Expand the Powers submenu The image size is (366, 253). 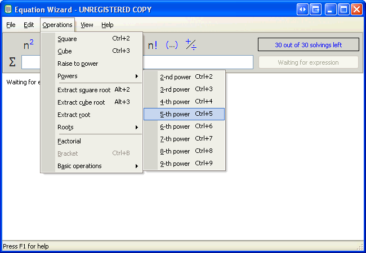pyautogui.click(x=91, y=76)
